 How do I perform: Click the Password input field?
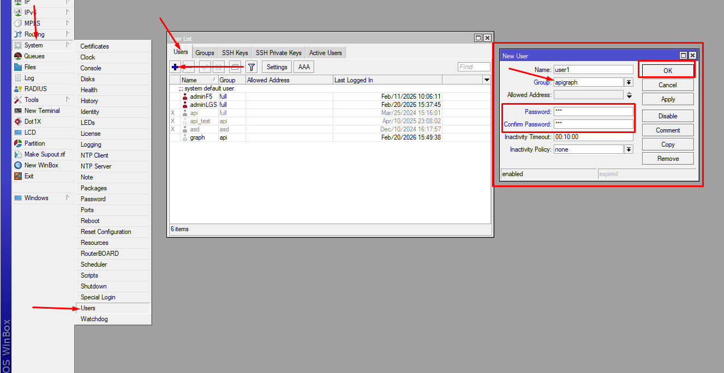click(x=593, y=112)
